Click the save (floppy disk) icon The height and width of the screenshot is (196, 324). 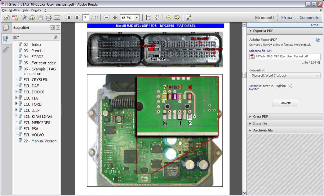40,18
